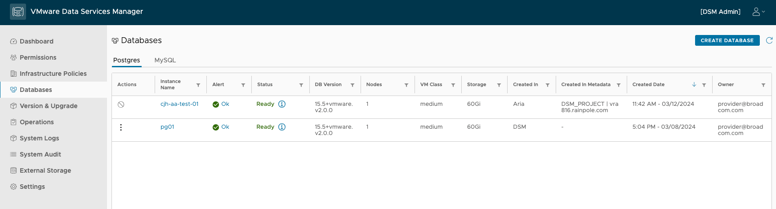This screenshot has height=209, width=776.
Task: Click the refresh icon beside Create Database
Action: (769, 40)
